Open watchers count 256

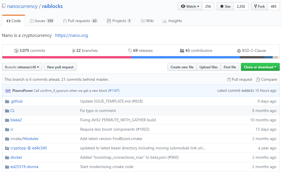208,6
